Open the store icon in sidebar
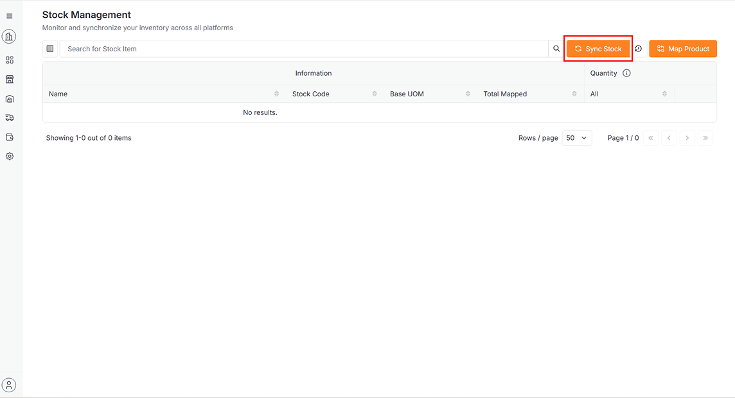Screen dimensions: 735x398 [x=9, y=79]
